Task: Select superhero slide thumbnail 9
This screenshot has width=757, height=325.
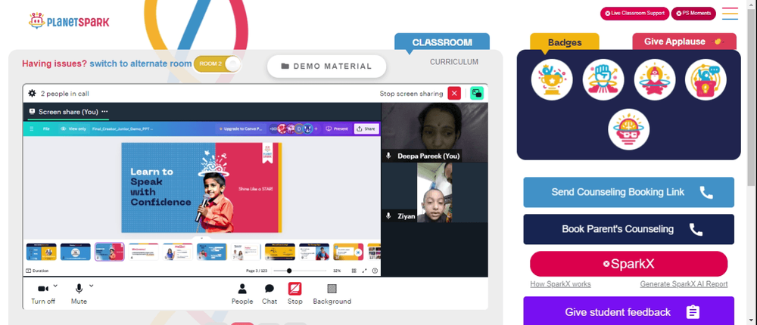Action: pos(314,252)
